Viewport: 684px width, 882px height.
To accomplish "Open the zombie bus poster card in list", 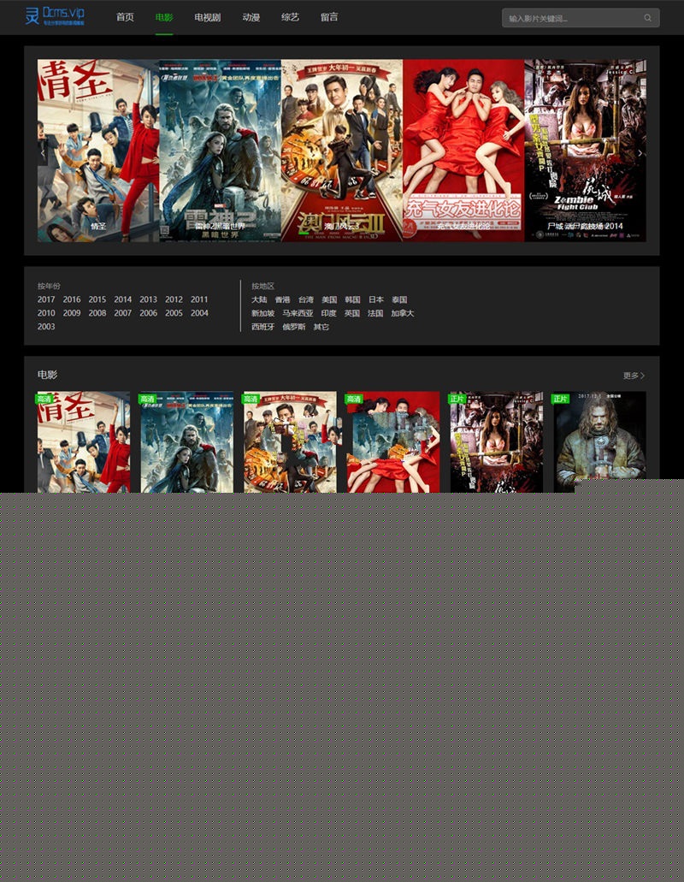I will click(497, 442).
